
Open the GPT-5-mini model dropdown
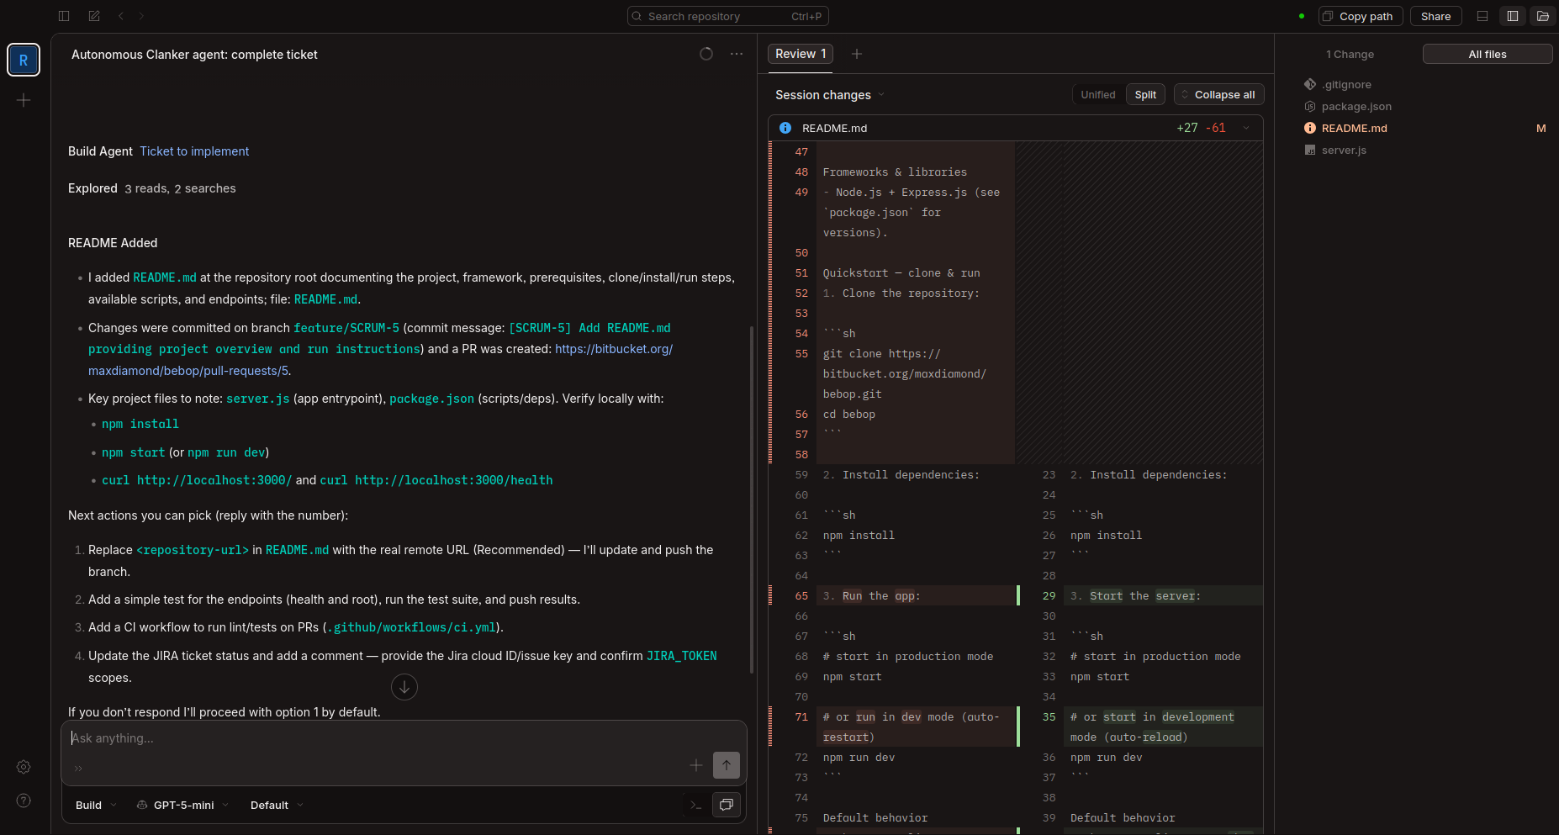click(x=182, y=805)
